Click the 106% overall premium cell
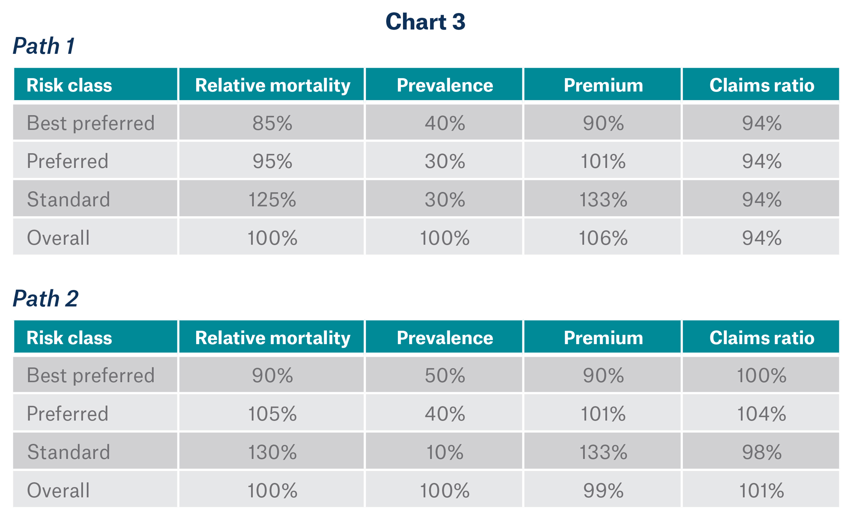The height and width of the screenshot is (521, 853). click(x=603, y=238)
